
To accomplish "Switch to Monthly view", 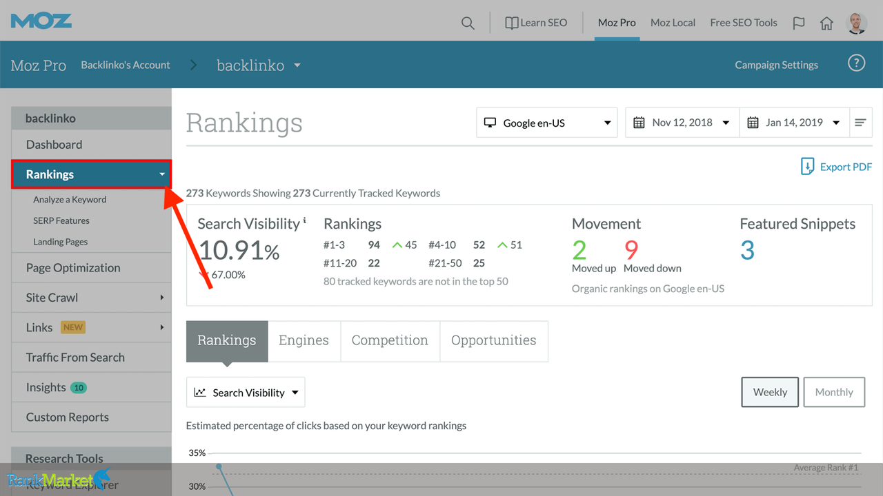I will [834, 392].
